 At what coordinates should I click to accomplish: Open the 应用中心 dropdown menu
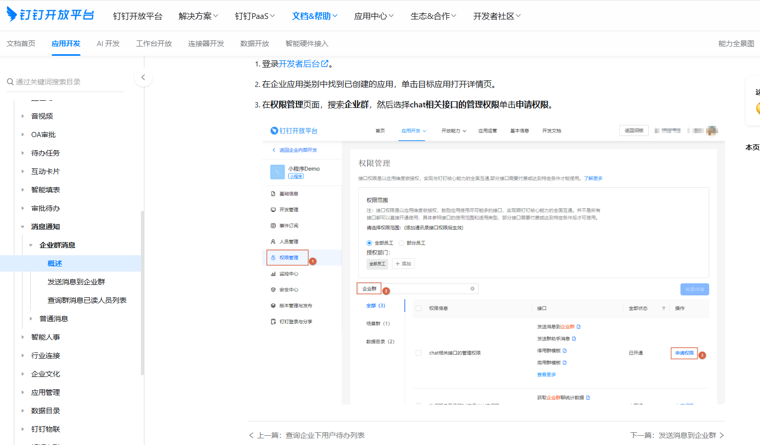(x=374, y=16)
